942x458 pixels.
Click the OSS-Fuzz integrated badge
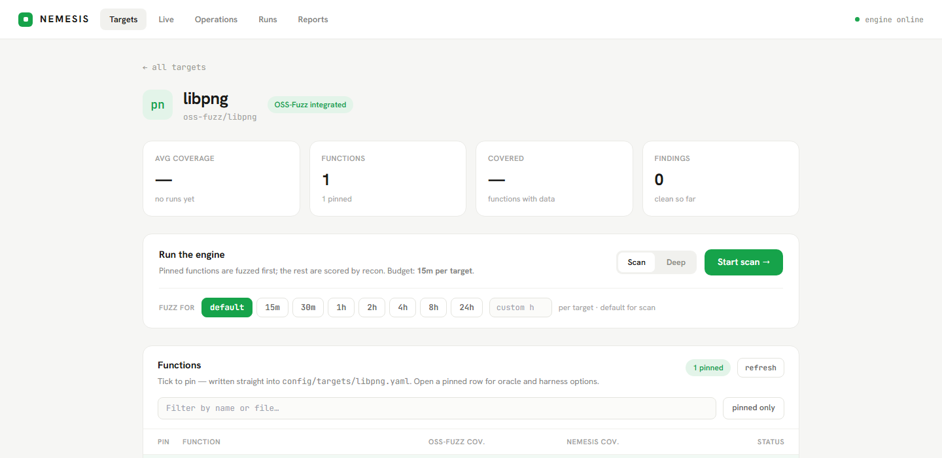310,105
